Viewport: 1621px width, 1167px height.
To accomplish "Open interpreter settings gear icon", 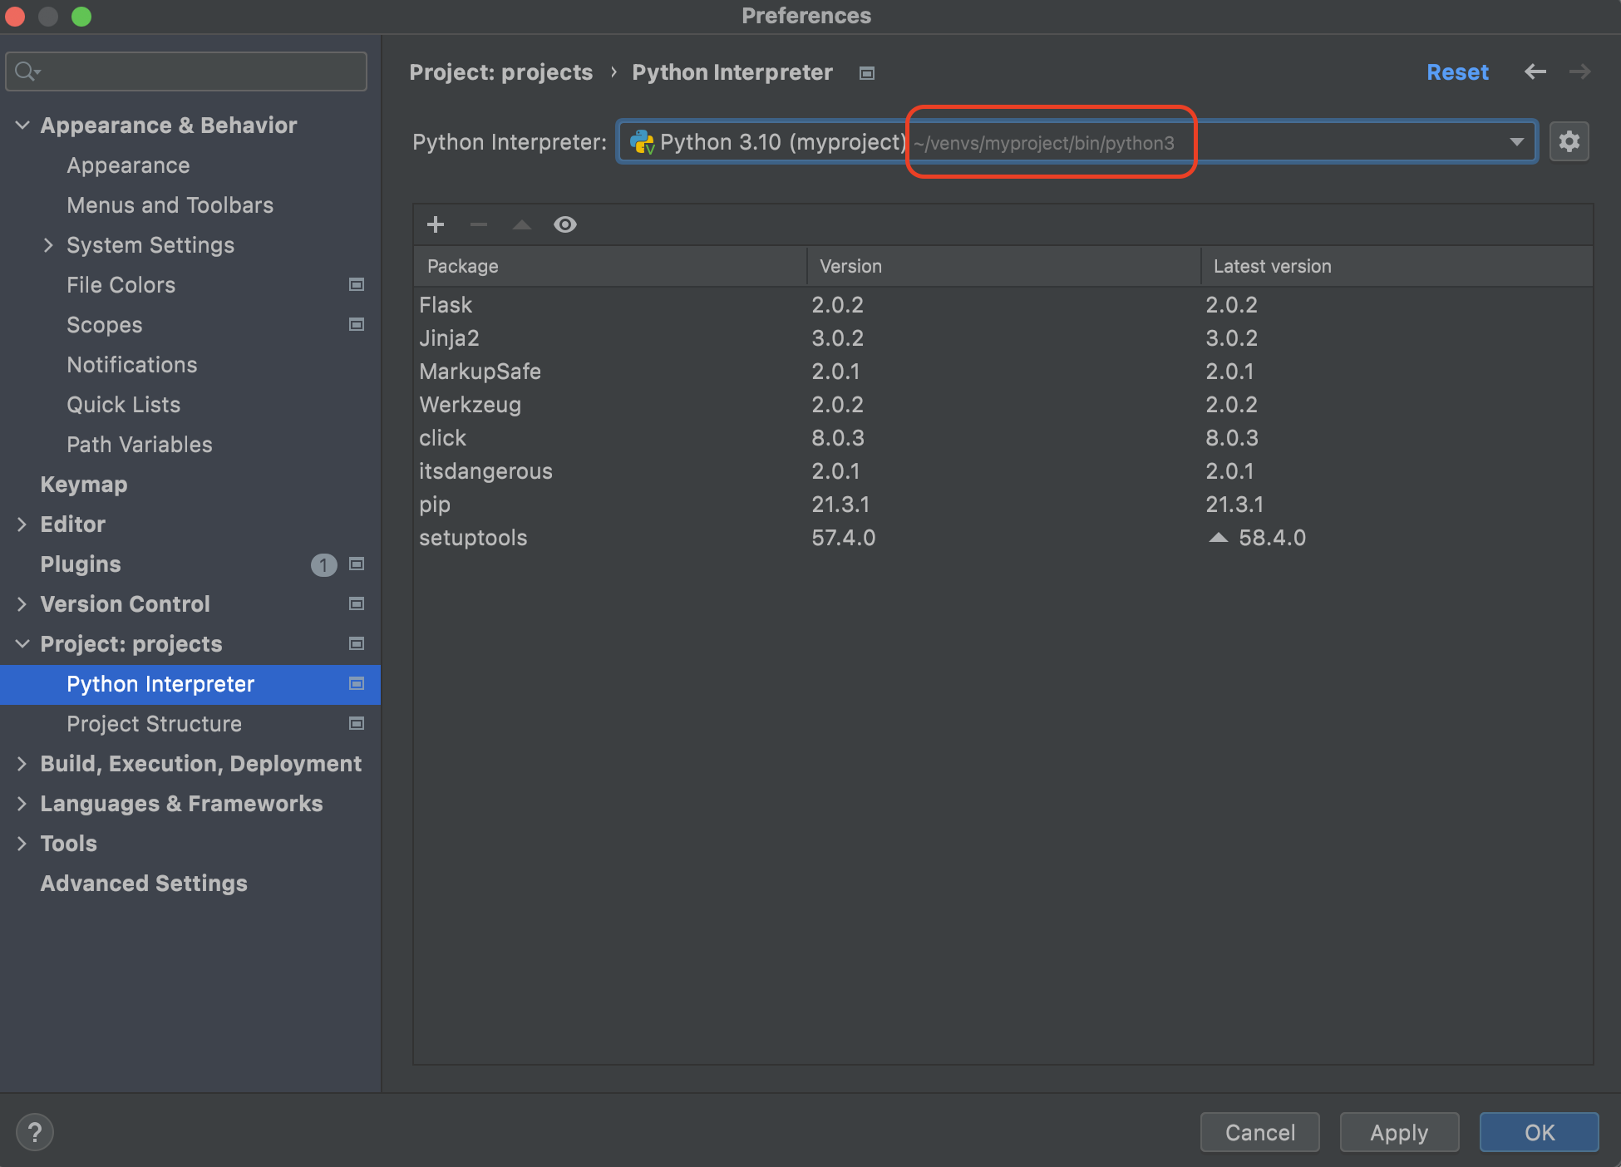I will (x=1569, y=142).
